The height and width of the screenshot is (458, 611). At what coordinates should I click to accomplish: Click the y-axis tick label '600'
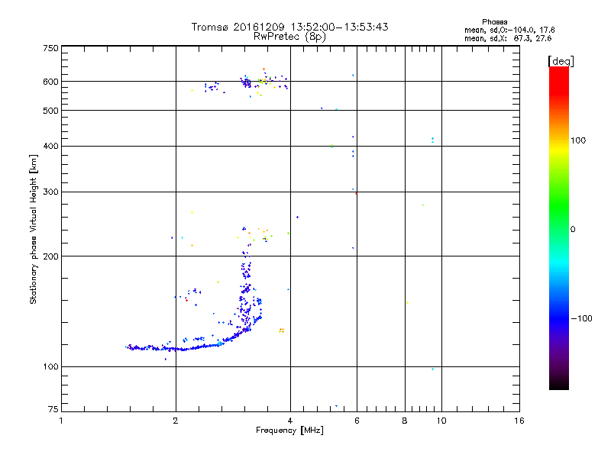50,82
